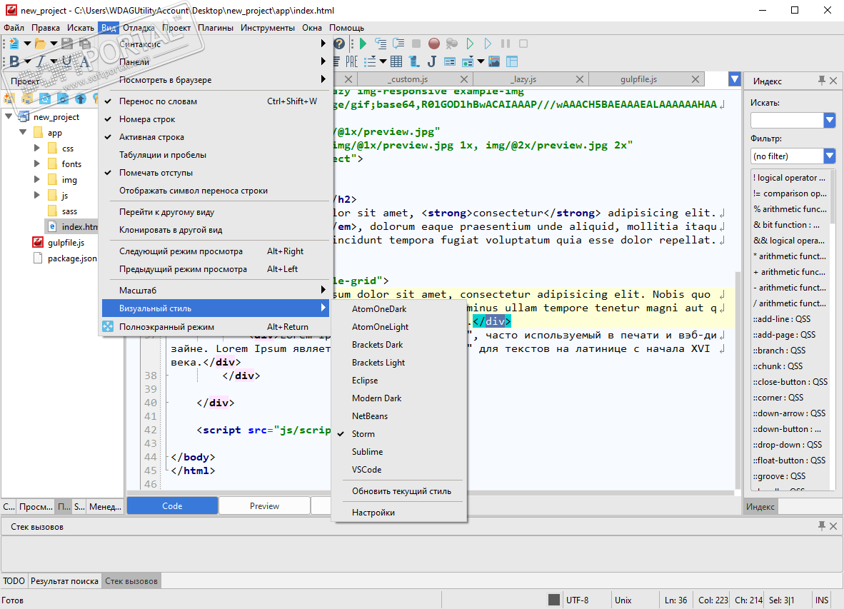Enable Табуляции и пробелы display

pos(163,155)
